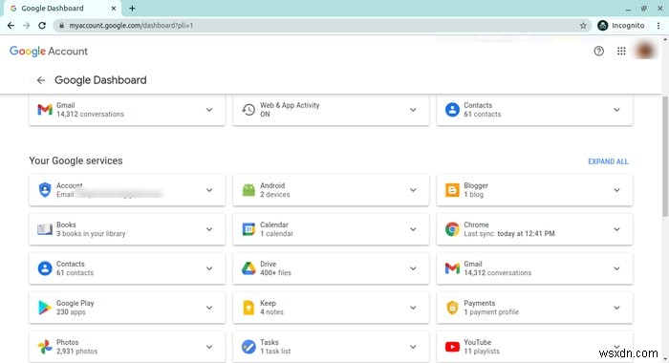Expand the services Contacts card chevron
The image size is (669, 363).
[x=209, y=268]
